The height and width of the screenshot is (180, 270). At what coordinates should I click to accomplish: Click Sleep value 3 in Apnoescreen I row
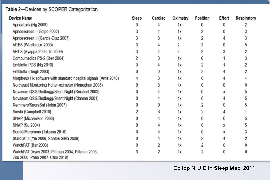coord(137,32)
